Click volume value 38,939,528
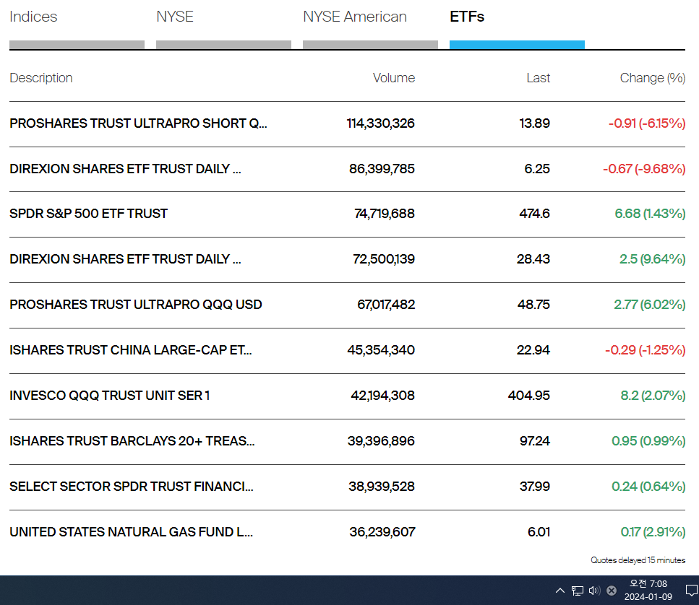699x605 pixels. [382, 486]
